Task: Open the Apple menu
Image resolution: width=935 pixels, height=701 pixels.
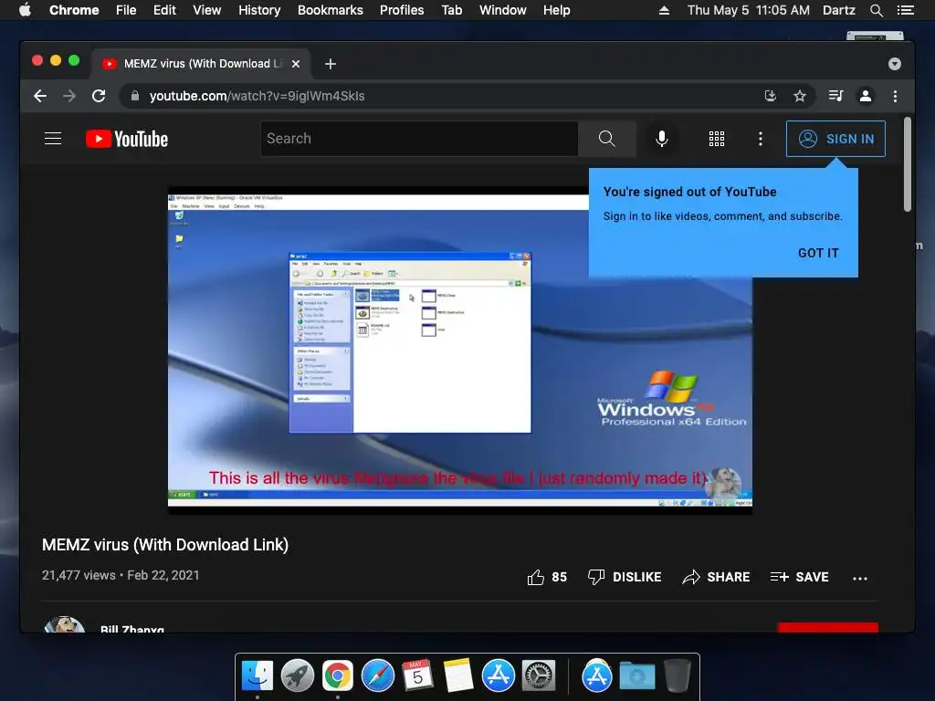Action: 25,10
